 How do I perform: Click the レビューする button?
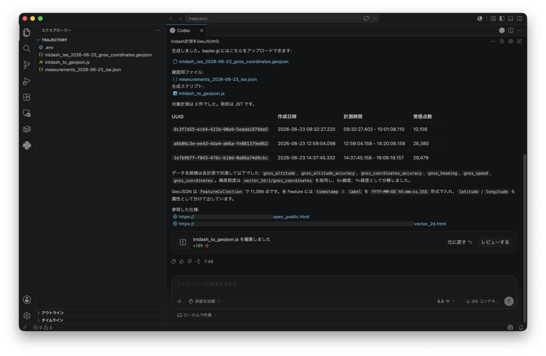coord(495,242)
